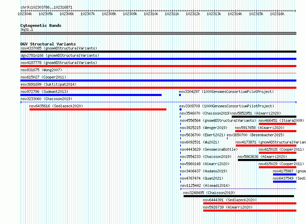Click the 102310k ruler position
Screen dimensions: 306x224
(x=151, y=14)
